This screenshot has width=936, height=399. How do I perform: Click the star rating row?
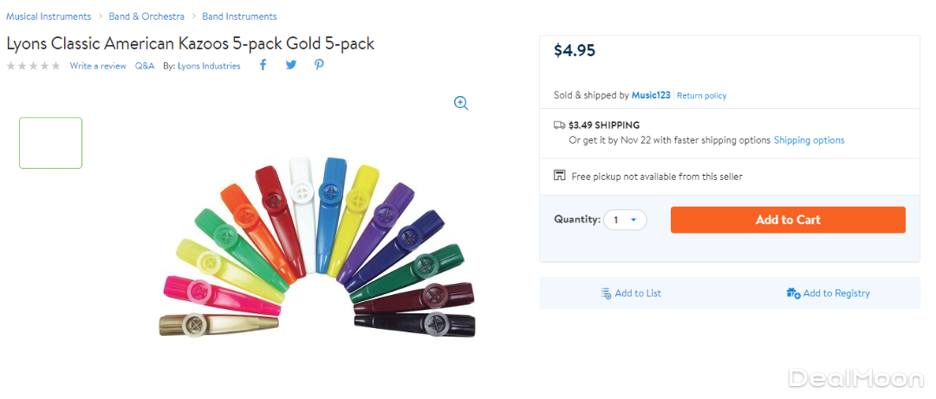click(34, 66)
